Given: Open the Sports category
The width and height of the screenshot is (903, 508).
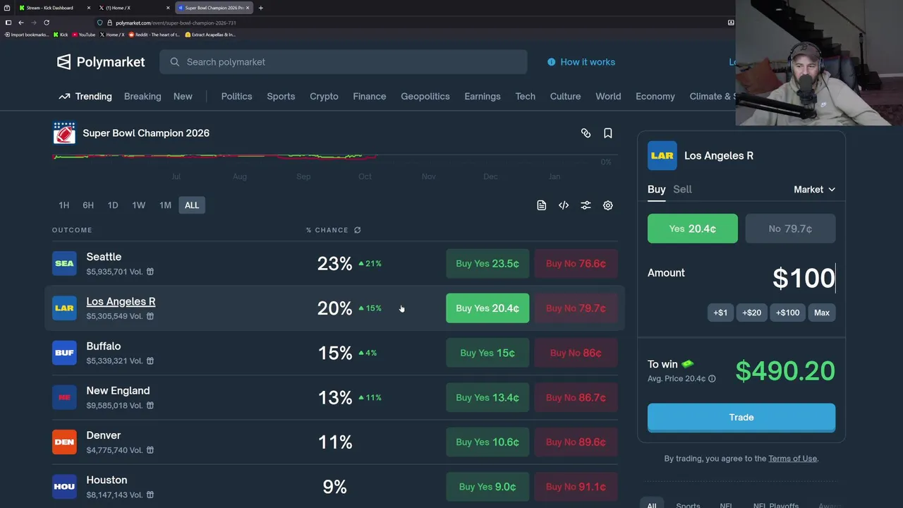Looking at the screenshot, I should [281, 97].
